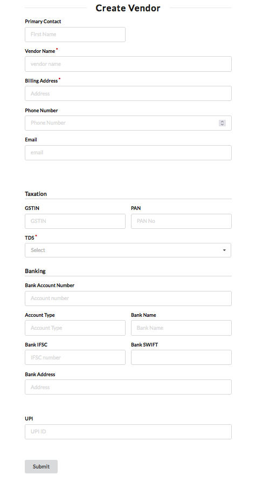The height and width of the screenshot is (482, 256).
Task: Click the Bank Name input
Action: [x=182, y=328]
